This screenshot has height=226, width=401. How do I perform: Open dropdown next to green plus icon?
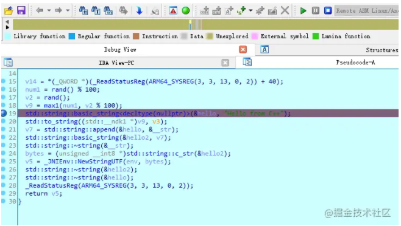250,10
